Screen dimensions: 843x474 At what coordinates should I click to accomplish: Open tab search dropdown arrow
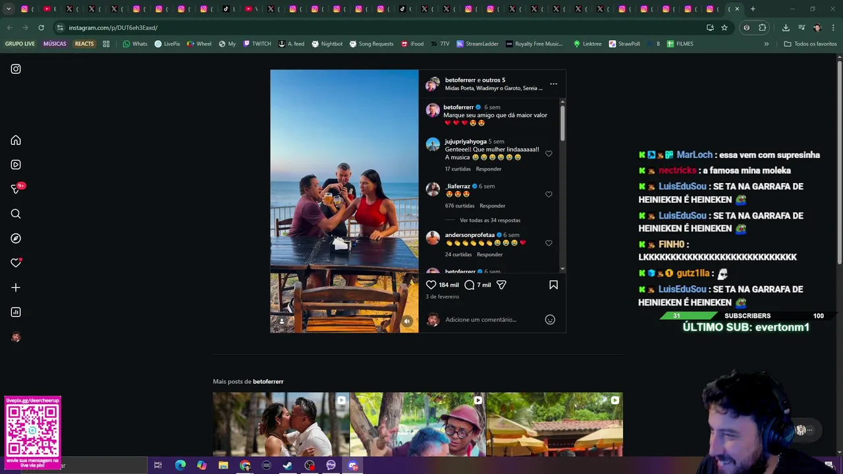(9, 9)
